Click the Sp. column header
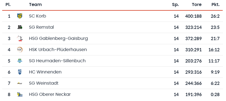Viewport: 226px width, 101px height. pos(175,5)
